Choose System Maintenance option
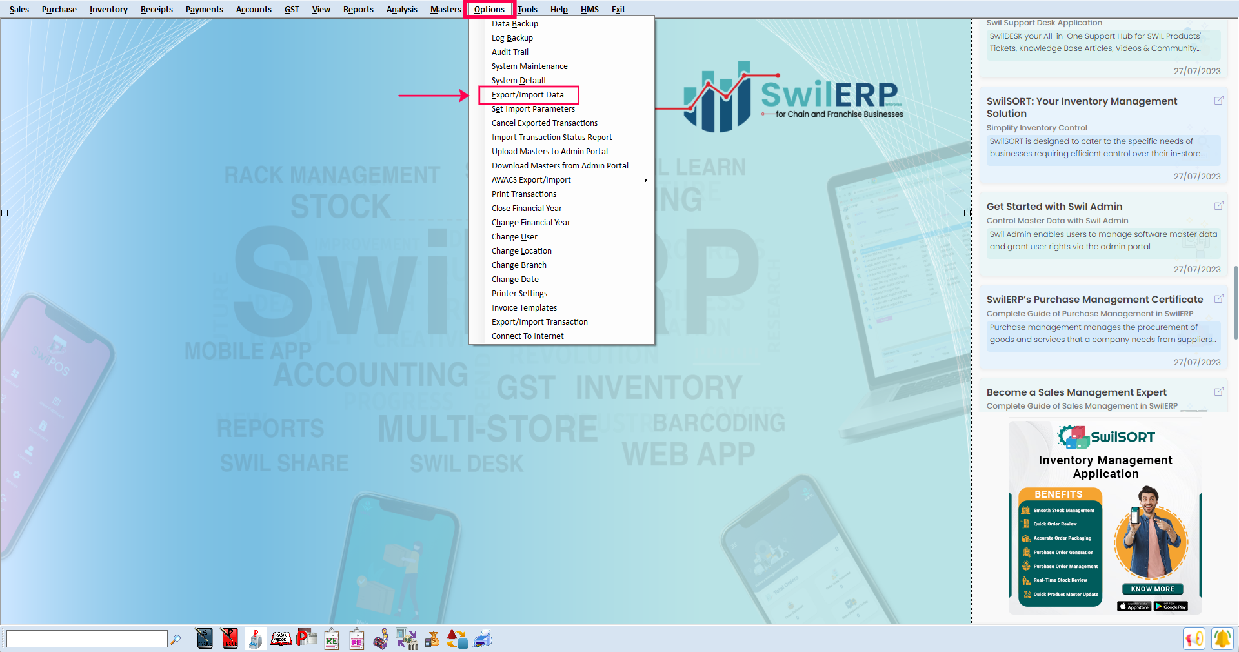Screen dimensions: 1239x652 tap(530, 66)
